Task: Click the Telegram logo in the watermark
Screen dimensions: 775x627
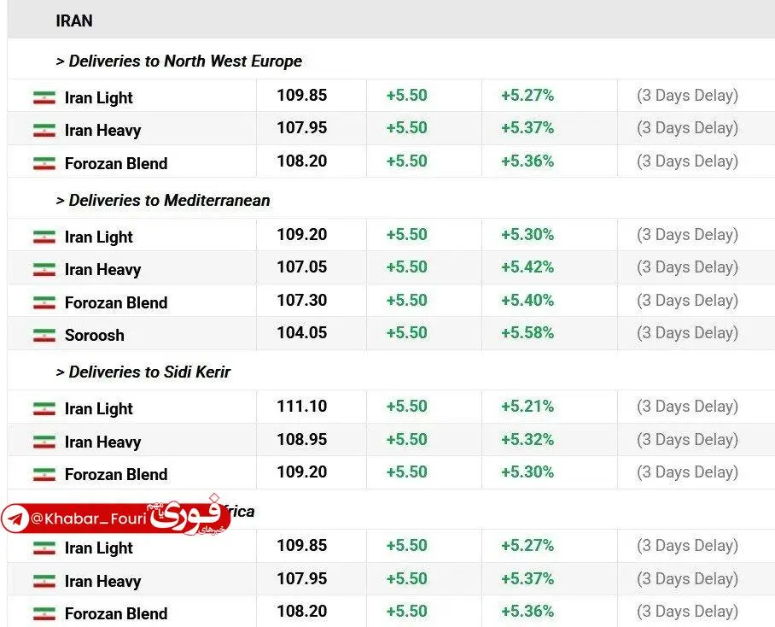Action: point(15,519)
